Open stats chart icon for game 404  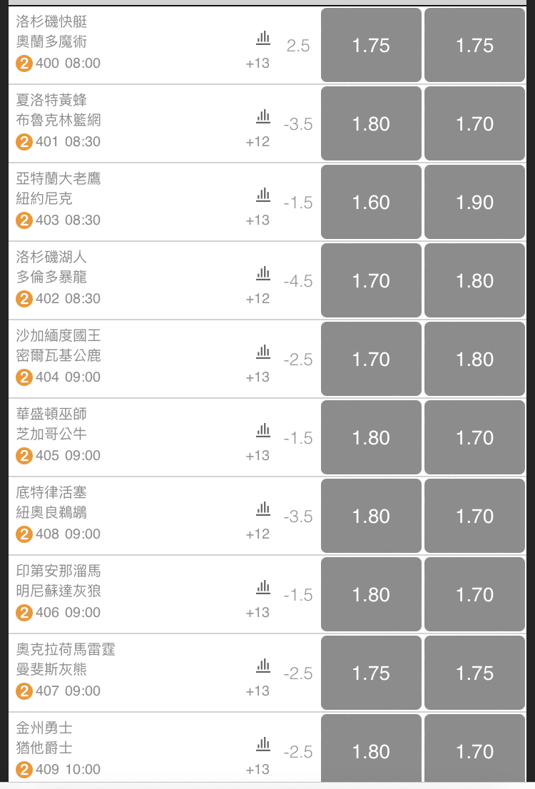pos(263,352)
